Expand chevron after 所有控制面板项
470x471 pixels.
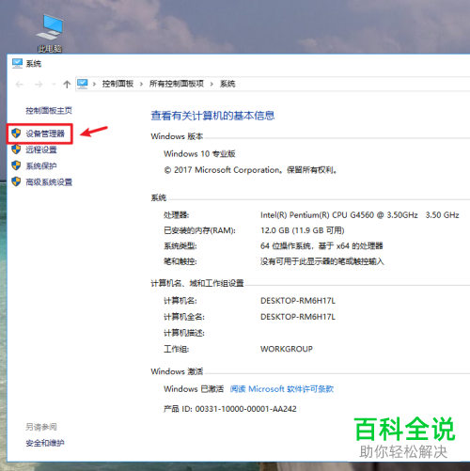point(211,84)
